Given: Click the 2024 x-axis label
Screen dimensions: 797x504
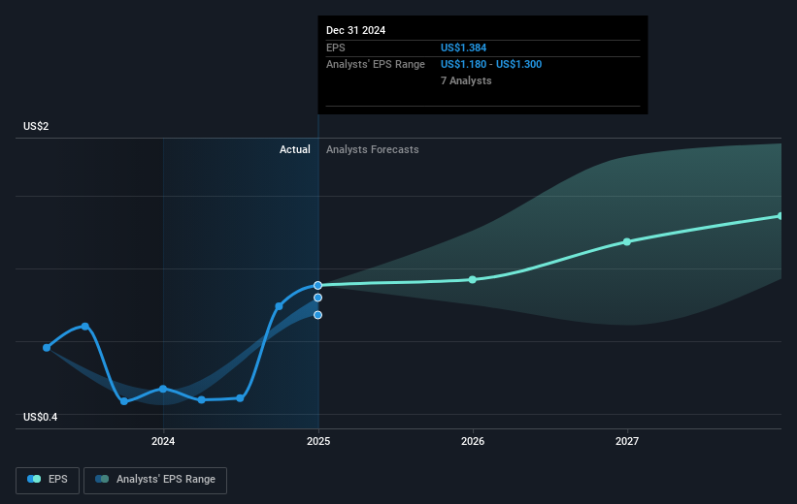Looking at the screenshot, I should 163,441.
